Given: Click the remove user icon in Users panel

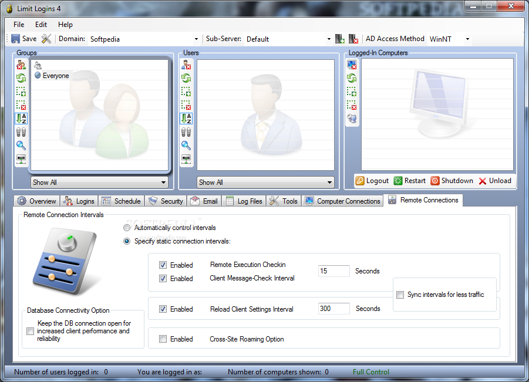Looking at the screenshot, I should point(186,65).
